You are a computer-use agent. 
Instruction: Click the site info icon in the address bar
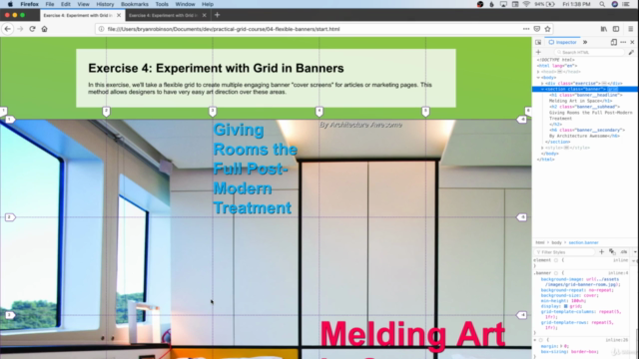[102, 29]
